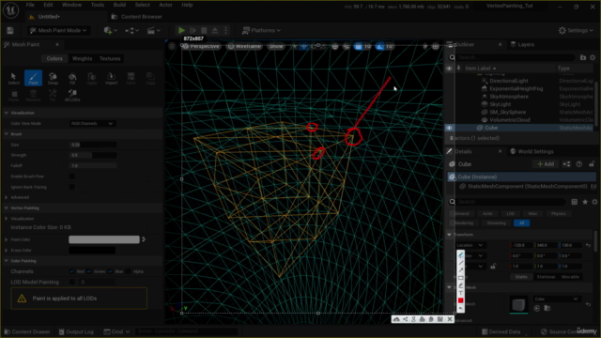Viewport: 601px width, 338px height.
Task: Open the Details panel settings gear
Action: [x=594, y=202]
